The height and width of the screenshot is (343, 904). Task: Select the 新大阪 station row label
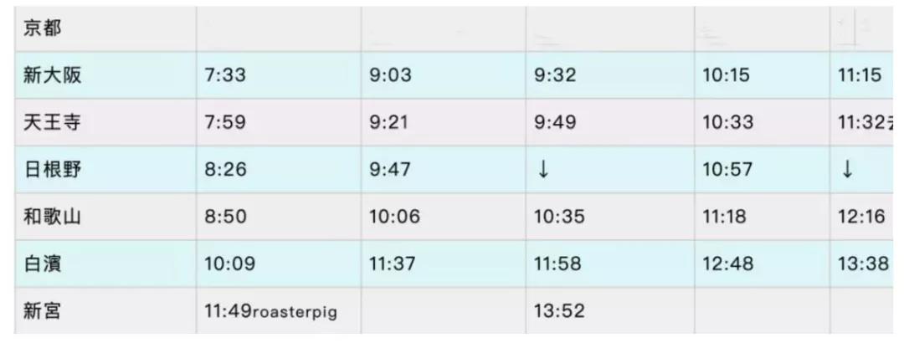(53, 76)
